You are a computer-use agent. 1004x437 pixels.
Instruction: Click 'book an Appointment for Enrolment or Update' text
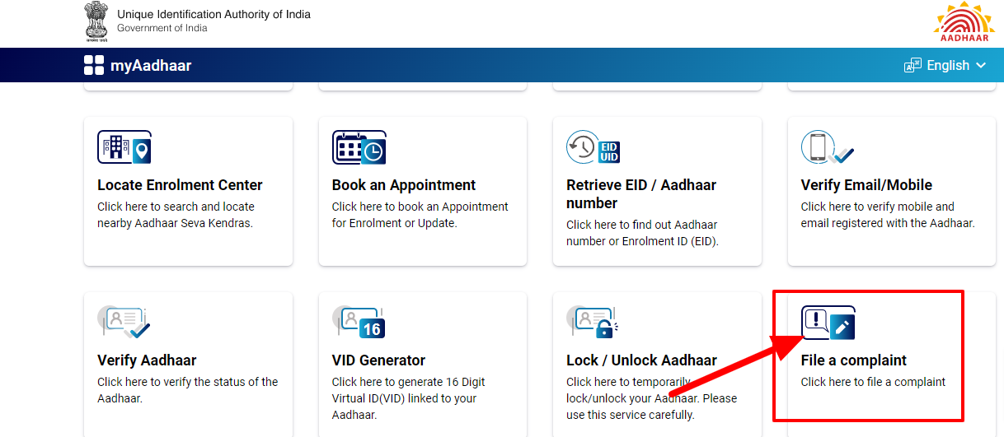420,215
